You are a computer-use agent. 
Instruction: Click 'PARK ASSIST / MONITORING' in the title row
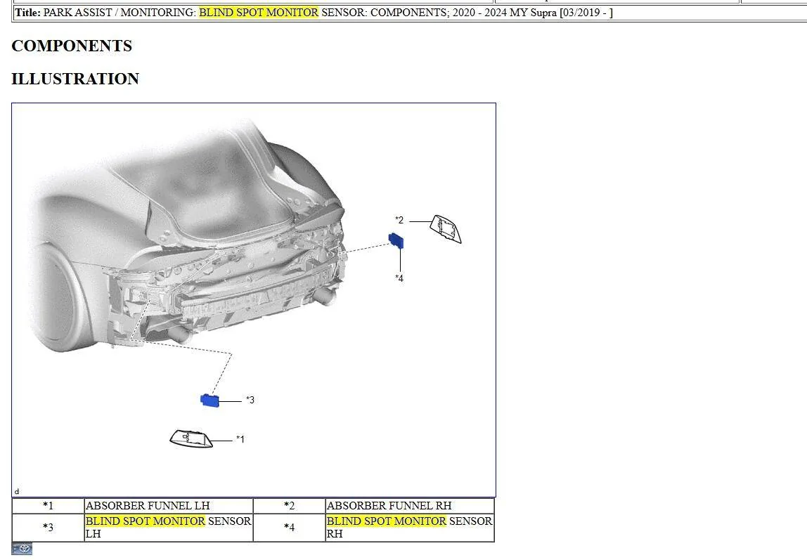point(118,13)
